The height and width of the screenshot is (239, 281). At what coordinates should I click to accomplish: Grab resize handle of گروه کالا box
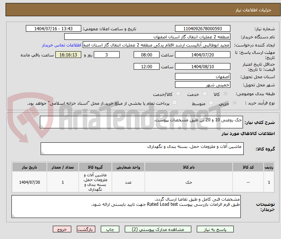(x=43, y=153)
